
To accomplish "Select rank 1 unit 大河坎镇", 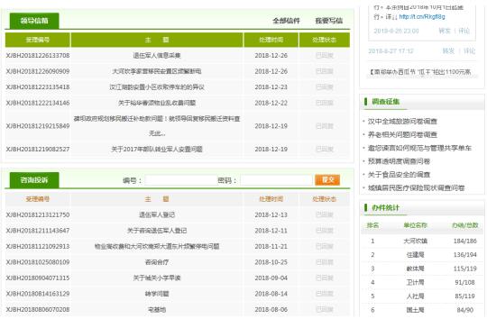I will pyautogui.click(x=415, y=241).
